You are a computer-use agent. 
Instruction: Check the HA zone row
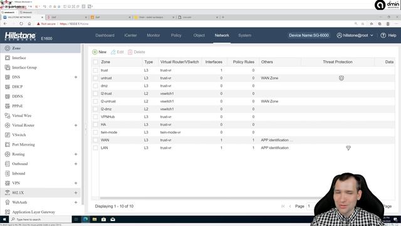coord(95,124)
